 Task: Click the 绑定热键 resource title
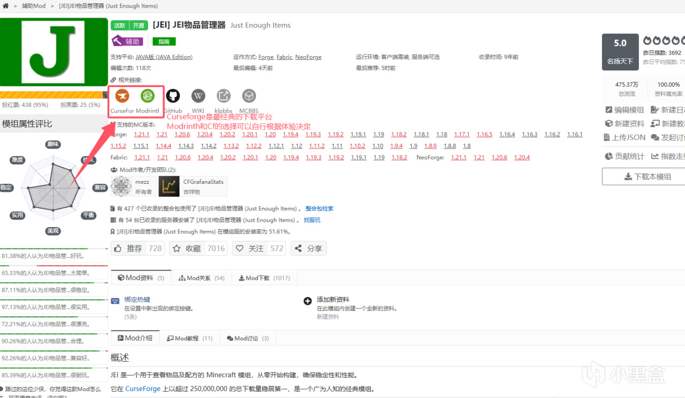click(x=138, y=300)
